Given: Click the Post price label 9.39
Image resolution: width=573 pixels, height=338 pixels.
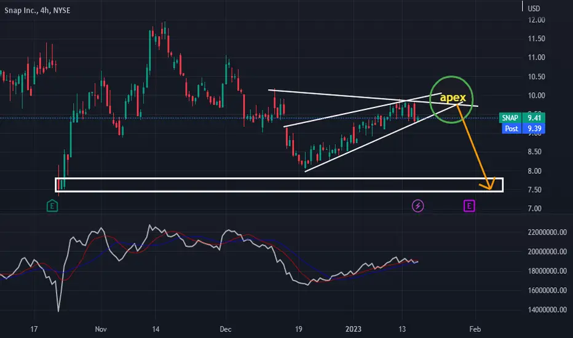Looking at the screenshot, I should click(523, 128).
